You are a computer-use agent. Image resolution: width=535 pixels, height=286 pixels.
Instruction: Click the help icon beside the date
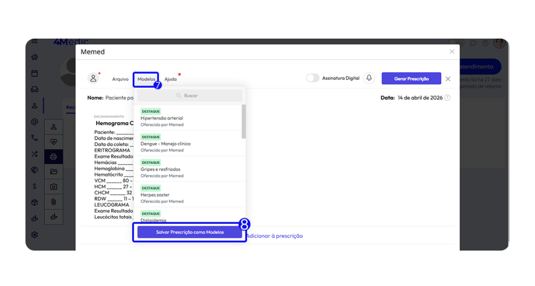pyautogui.click(x=447, y=98)
